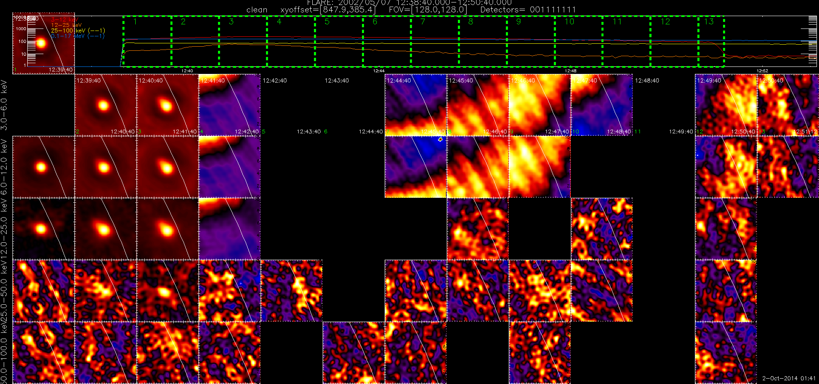Click the '12:48' time axis tick label

point(570,71)
